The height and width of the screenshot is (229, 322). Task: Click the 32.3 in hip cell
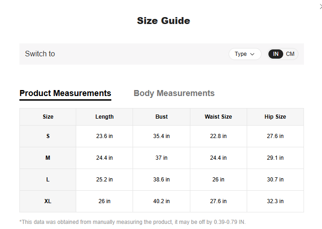275,201
